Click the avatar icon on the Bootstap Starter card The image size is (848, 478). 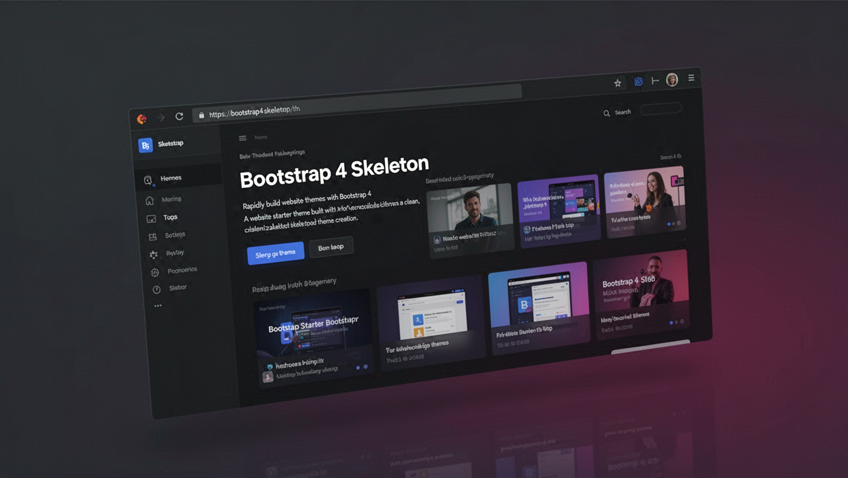pos(268,377)
